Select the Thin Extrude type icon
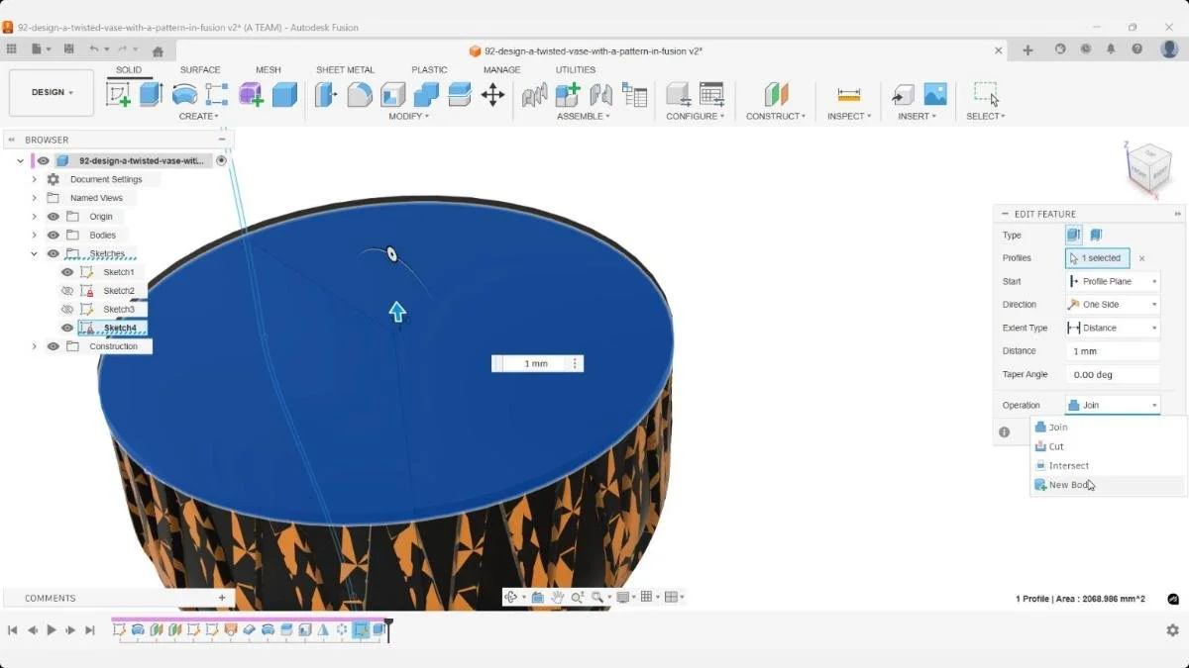 click(x=1096, y=235)
